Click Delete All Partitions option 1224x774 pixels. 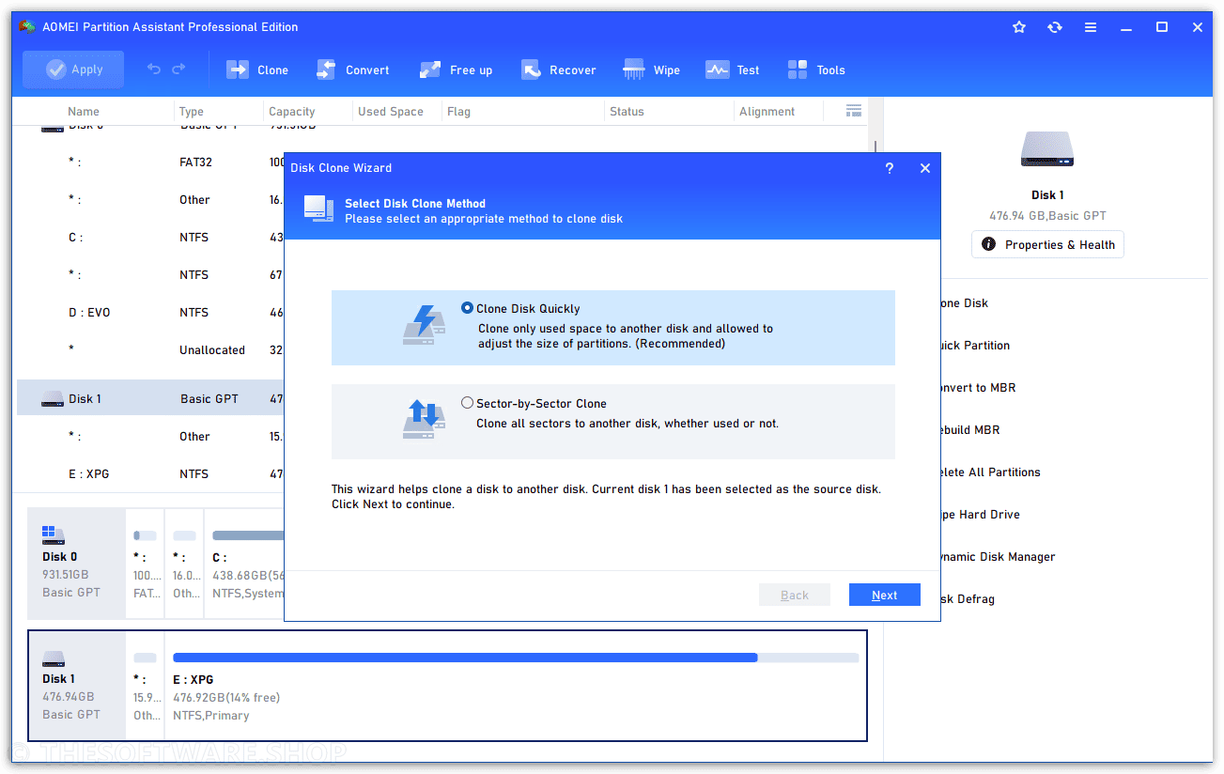click(990, 472)
